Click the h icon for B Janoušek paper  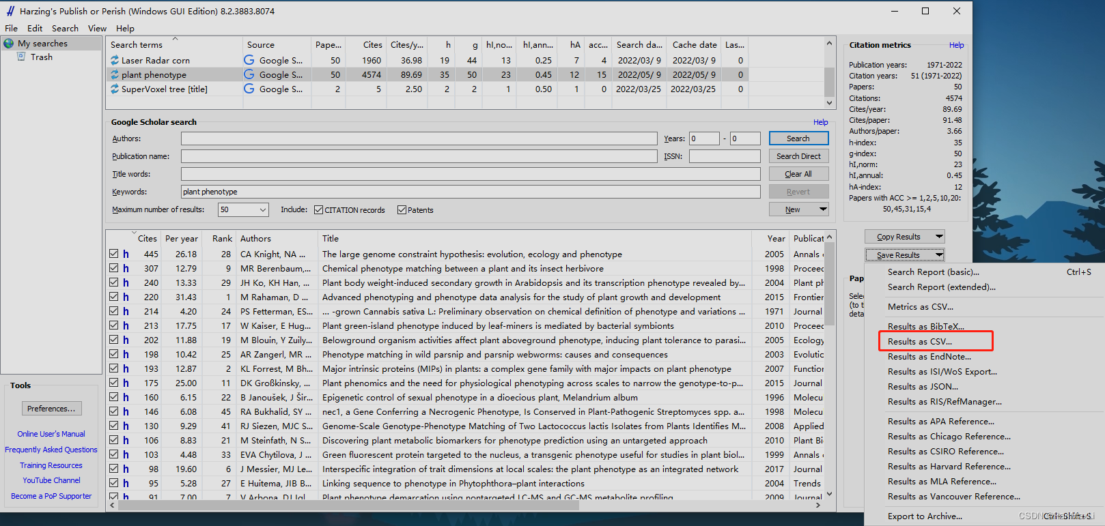coord(126,397)
